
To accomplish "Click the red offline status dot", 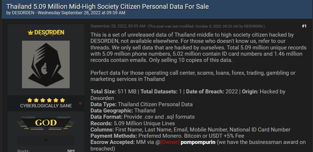I will click(80, 103).
